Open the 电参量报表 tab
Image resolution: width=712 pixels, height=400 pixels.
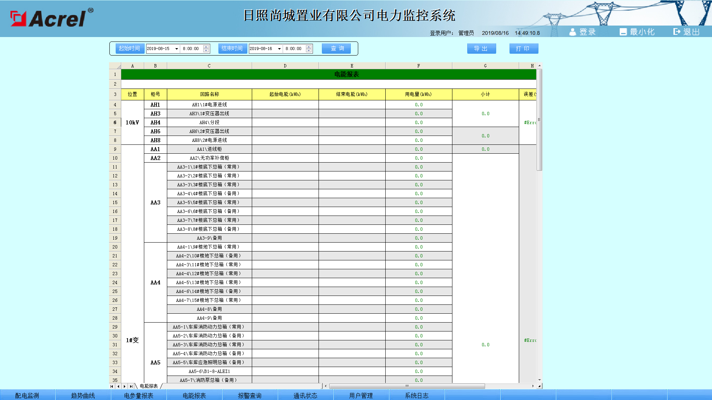[x=139, y=395]
